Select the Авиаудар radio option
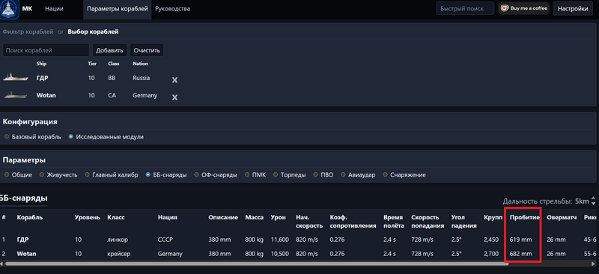 [x=358, y=174]
